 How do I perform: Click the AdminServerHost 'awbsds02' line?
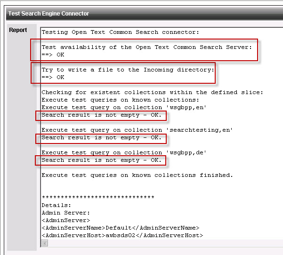click(122, 236)
